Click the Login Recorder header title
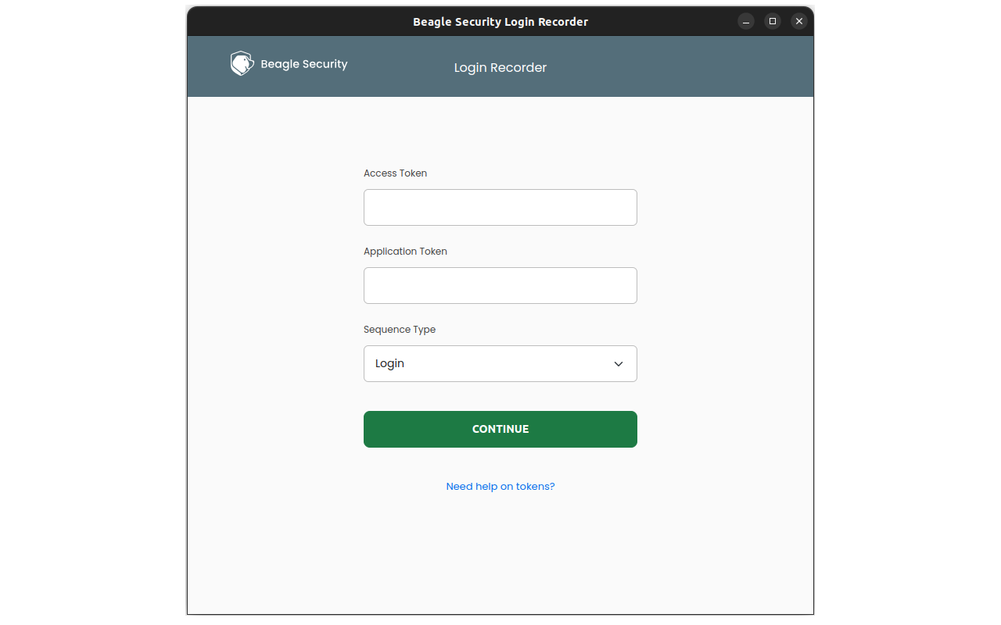 (x=500, y=68)
